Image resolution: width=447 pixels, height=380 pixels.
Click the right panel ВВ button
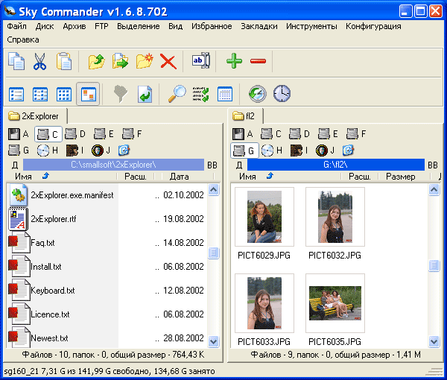433,165
